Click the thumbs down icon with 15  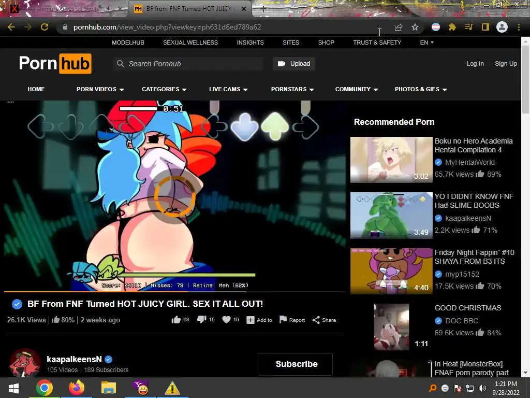click(x=201, y=320)
